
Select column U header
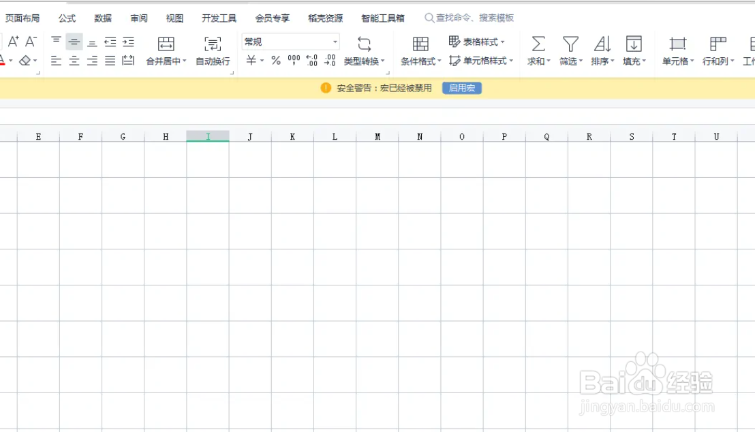coord(716,137)
